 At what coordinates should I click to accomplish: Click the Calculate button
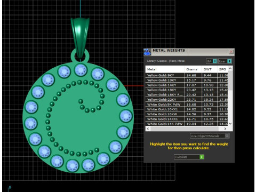pos(189,157)
